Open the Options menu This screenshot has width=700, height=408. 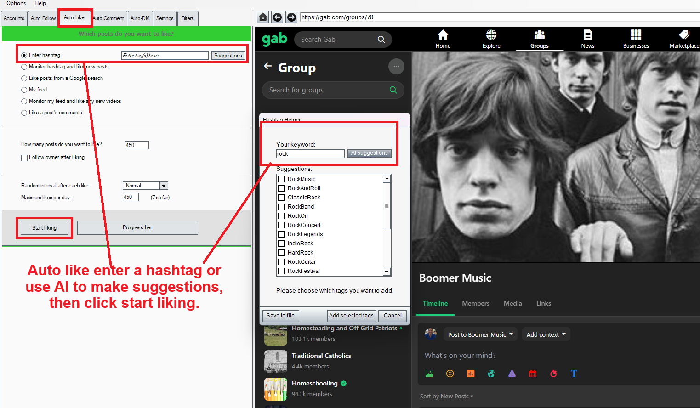tap(16, 3)
